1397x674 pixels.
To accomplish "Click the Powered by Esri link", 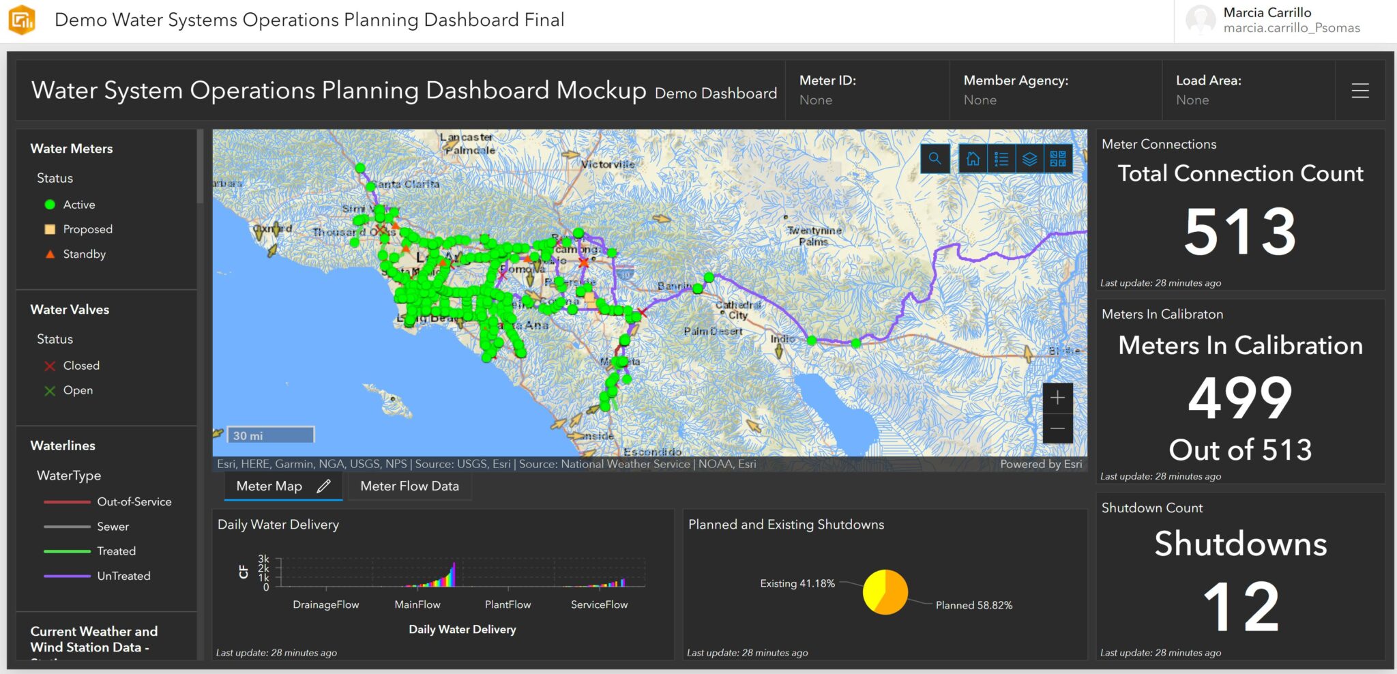I will pos(1041,463).
